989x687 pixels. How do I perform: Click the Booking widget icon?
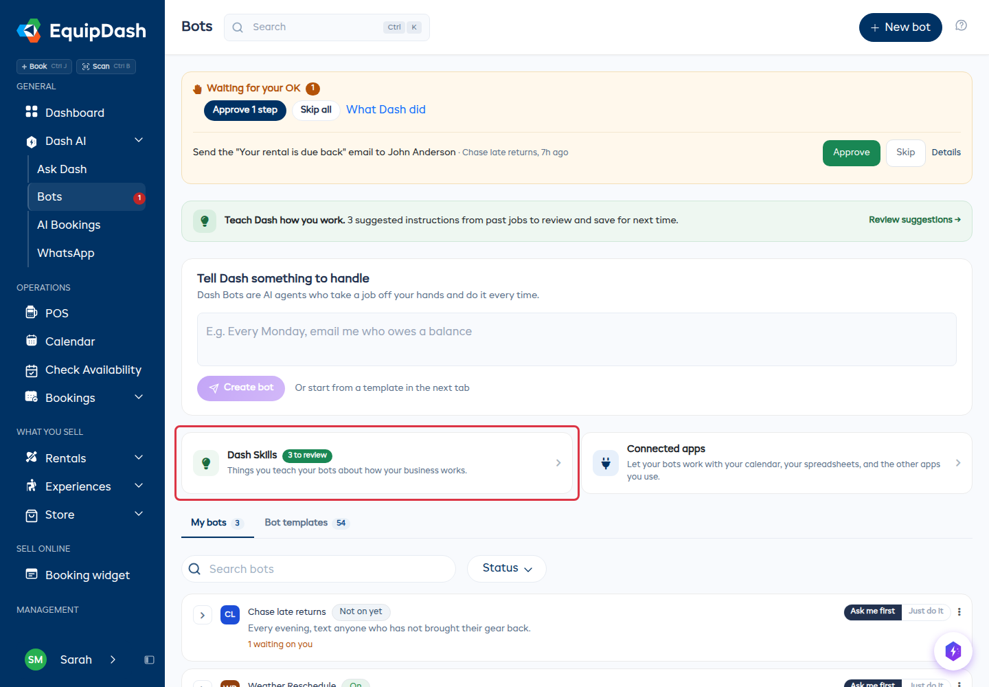point(32,574)
